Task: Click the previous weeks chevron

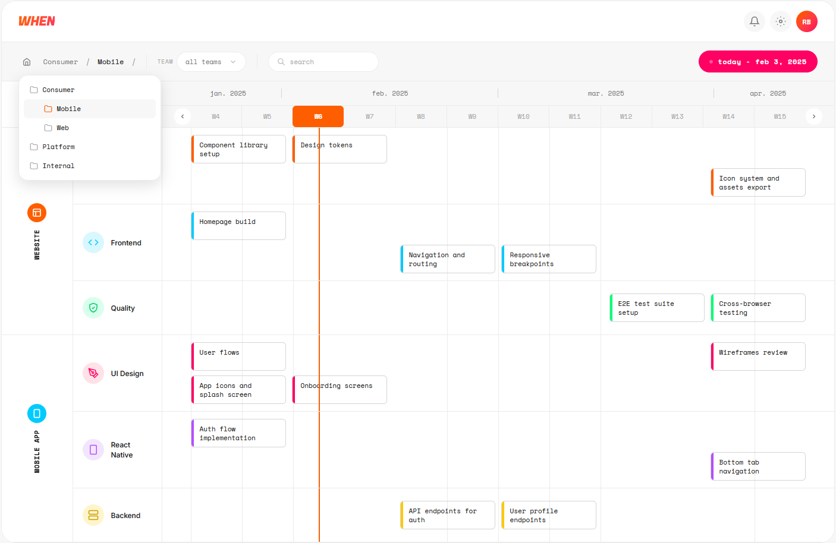Action: click(183, 116)
